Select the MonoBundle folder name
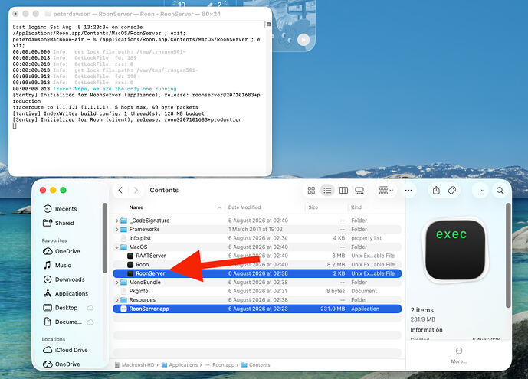Screen dimensions: 528x379 click(145, 283)
